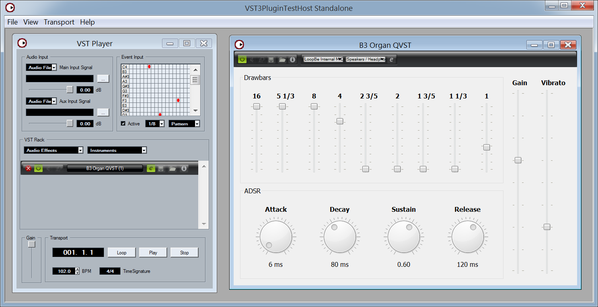Open the Transport menu
Screen dimensions: 598x307
[59, 22]
